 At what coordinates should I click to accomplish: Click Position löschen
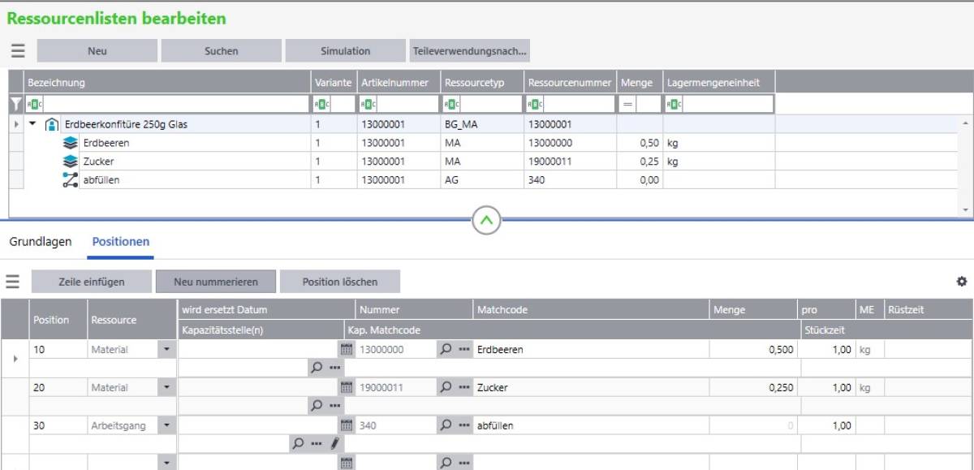click(x=340, y=282)
